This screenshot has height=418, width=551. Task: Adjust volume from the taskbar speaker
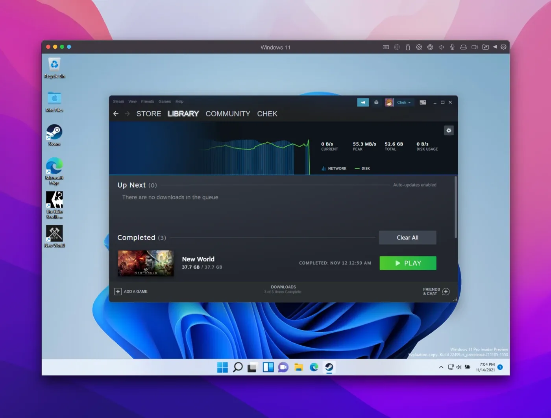[x=459, y=367]
